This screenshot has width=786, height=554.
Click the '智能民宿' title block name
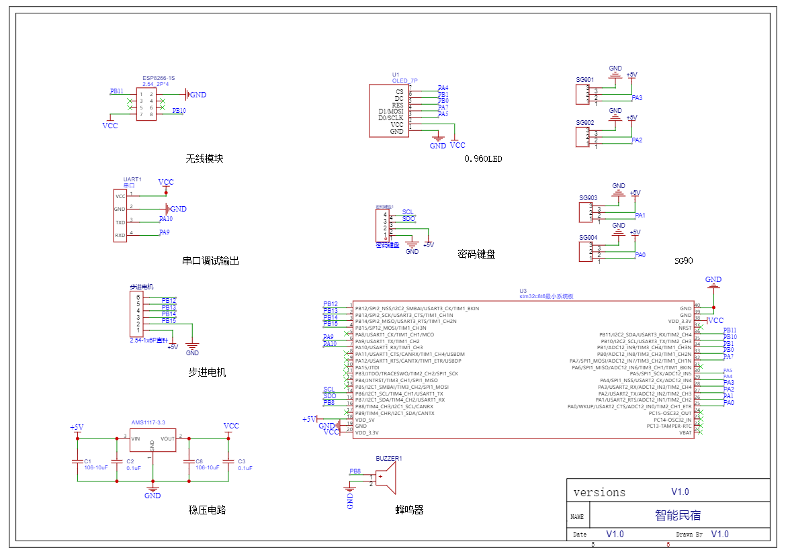(678, 516)
